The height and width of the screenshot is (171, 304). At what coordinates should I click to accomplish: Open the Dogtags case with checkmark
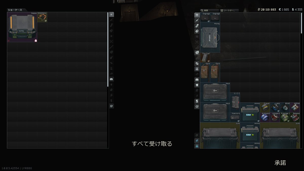click(x=205, y=17)
